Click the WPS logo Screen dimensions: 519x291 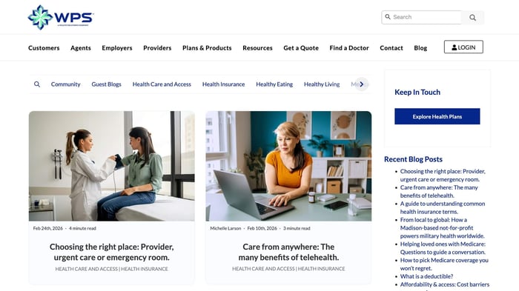tap(61, 17)
